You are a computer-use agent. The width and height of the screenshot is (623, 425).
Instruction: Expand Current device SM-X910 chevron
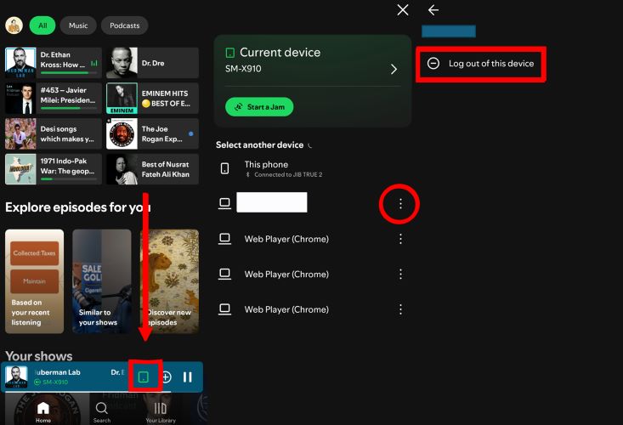394,69
